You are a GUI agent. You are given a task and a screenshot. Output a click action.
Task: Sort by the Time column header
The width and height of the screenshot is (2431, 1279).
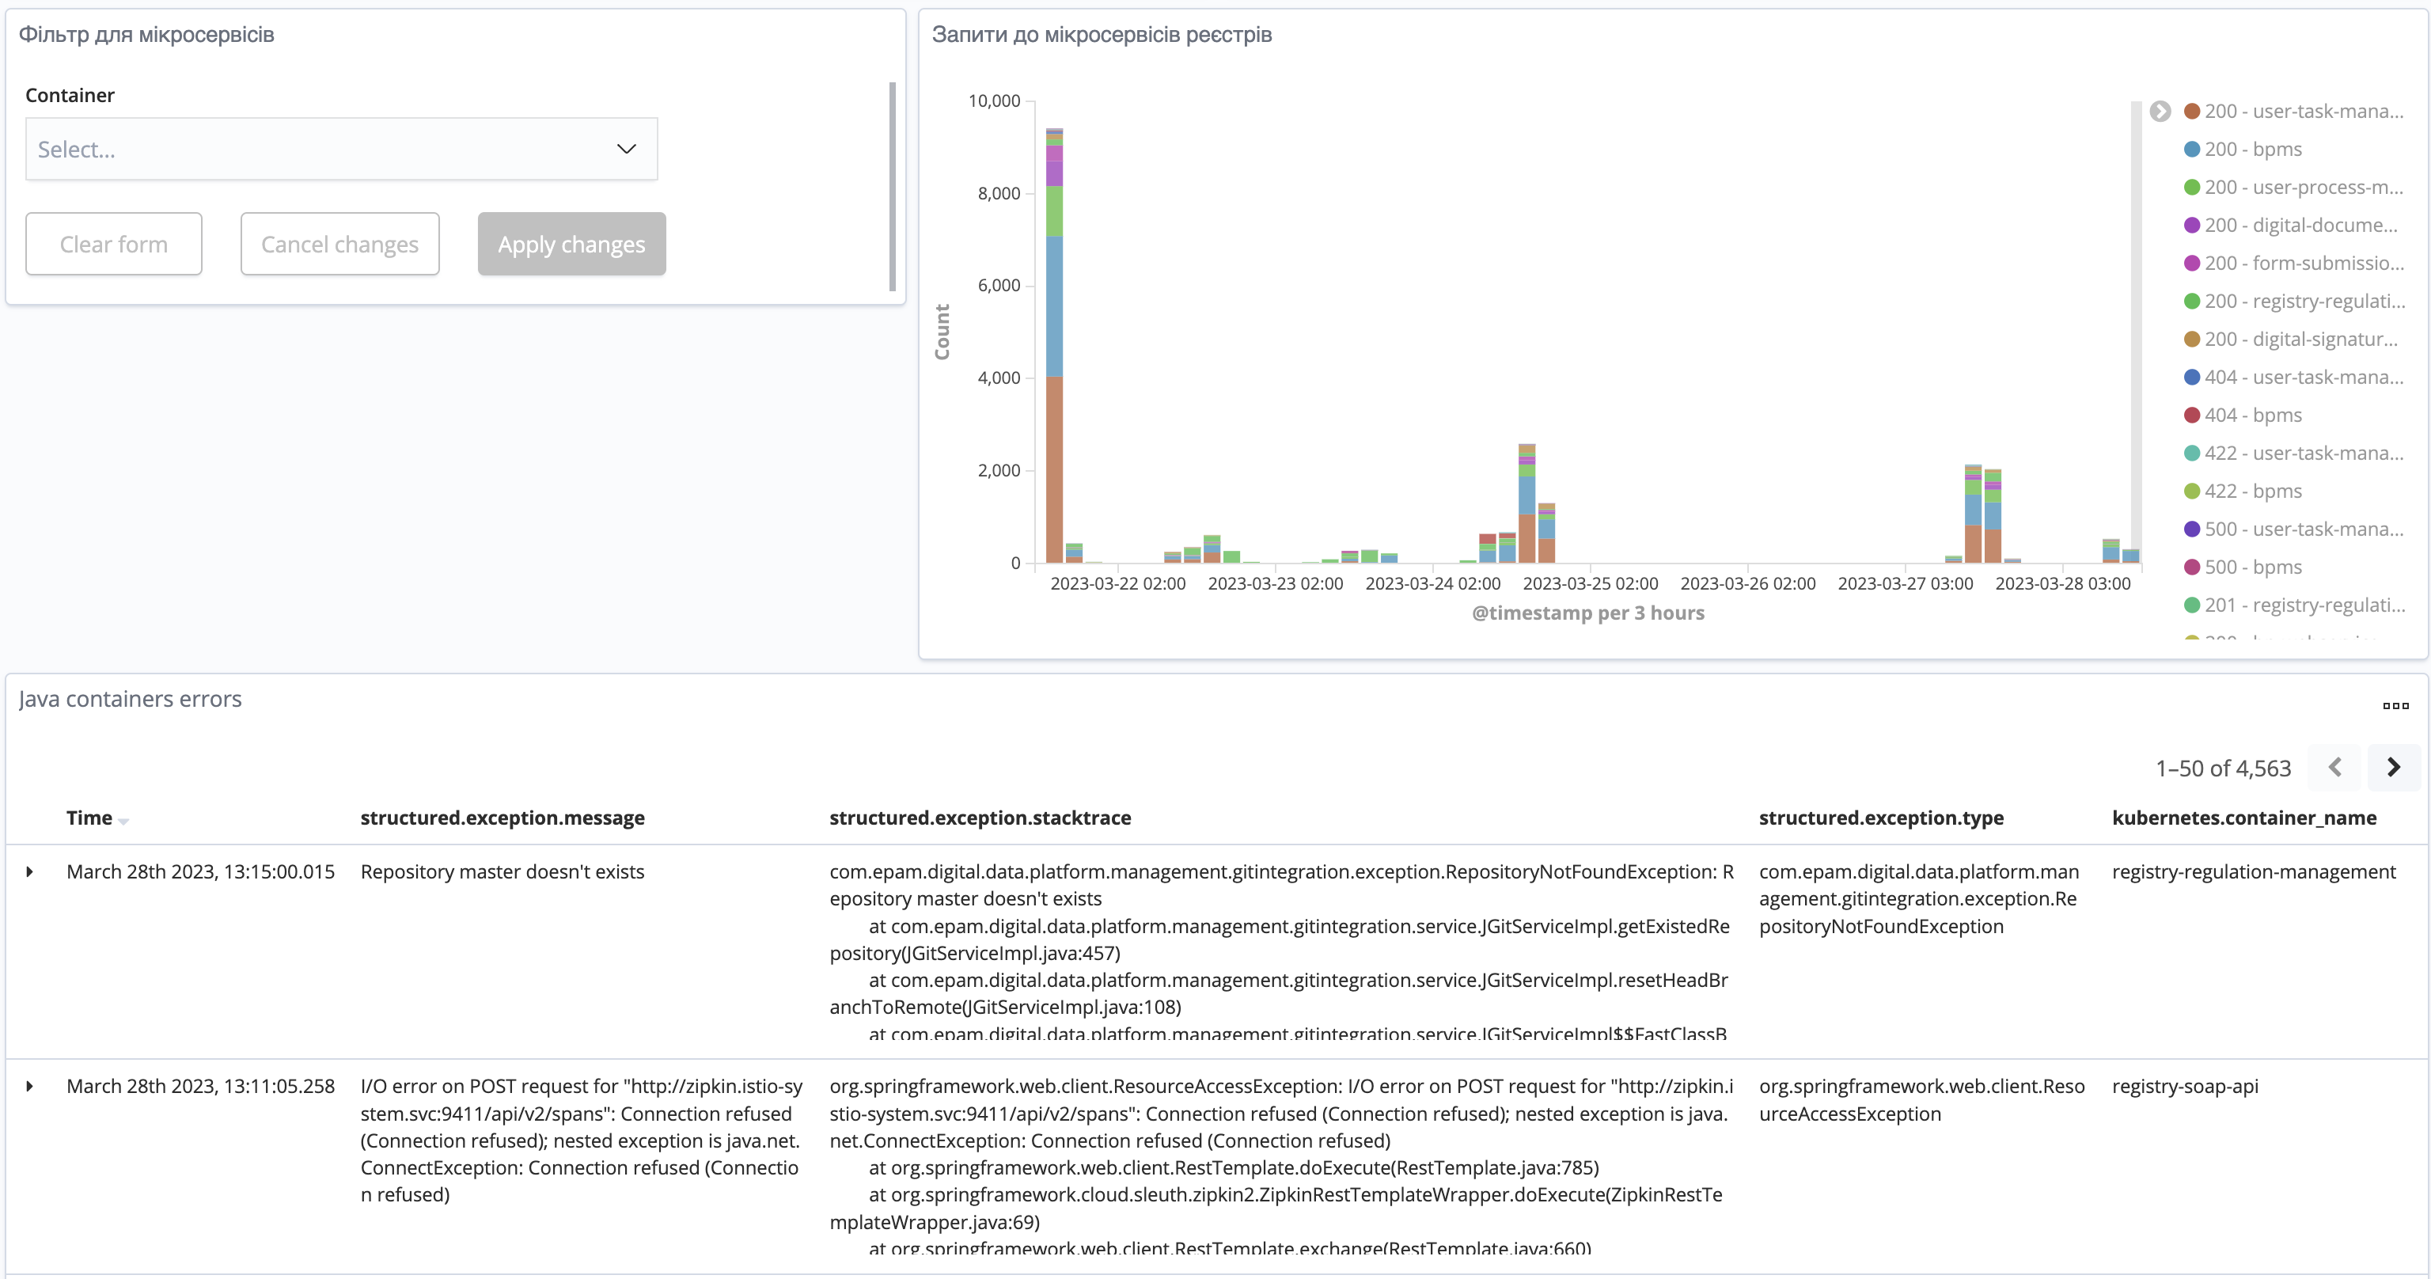(x=89, y=818)
